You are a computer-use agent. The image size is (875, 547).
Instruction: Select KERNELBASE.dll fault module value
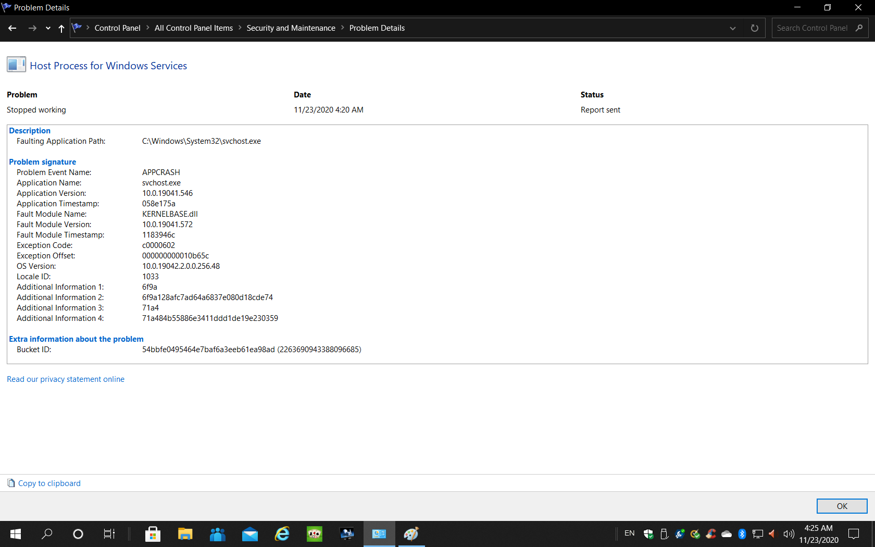pyautogui.click(x=170, y=214)
